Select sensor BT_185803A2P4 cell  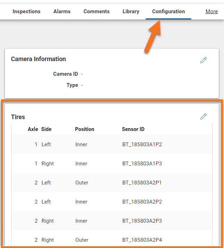tap(142, 240)
